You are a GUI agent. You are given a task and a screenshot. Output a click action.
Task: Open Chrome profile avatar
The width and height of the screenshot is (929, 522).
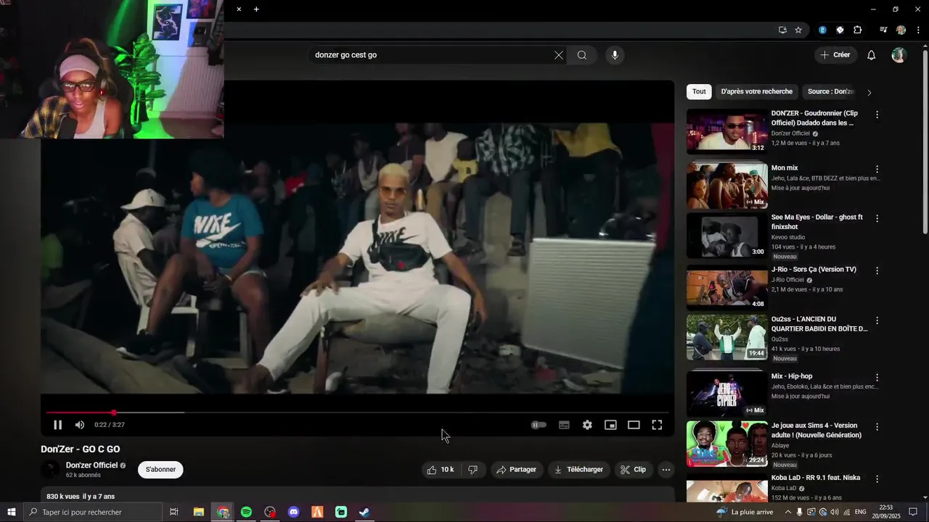point(901,30)
